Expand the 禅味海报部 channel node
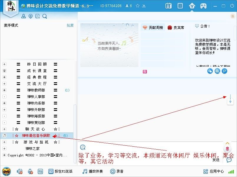Viewport: 237px width, 177px height. (x=4, y=116)
